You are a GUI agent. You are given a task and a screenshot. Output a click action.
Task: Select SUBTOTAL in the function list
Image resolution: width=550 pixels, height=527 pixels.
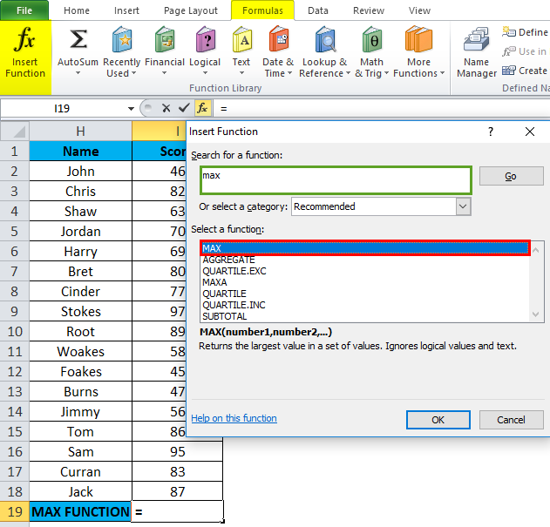coord(365,316)
